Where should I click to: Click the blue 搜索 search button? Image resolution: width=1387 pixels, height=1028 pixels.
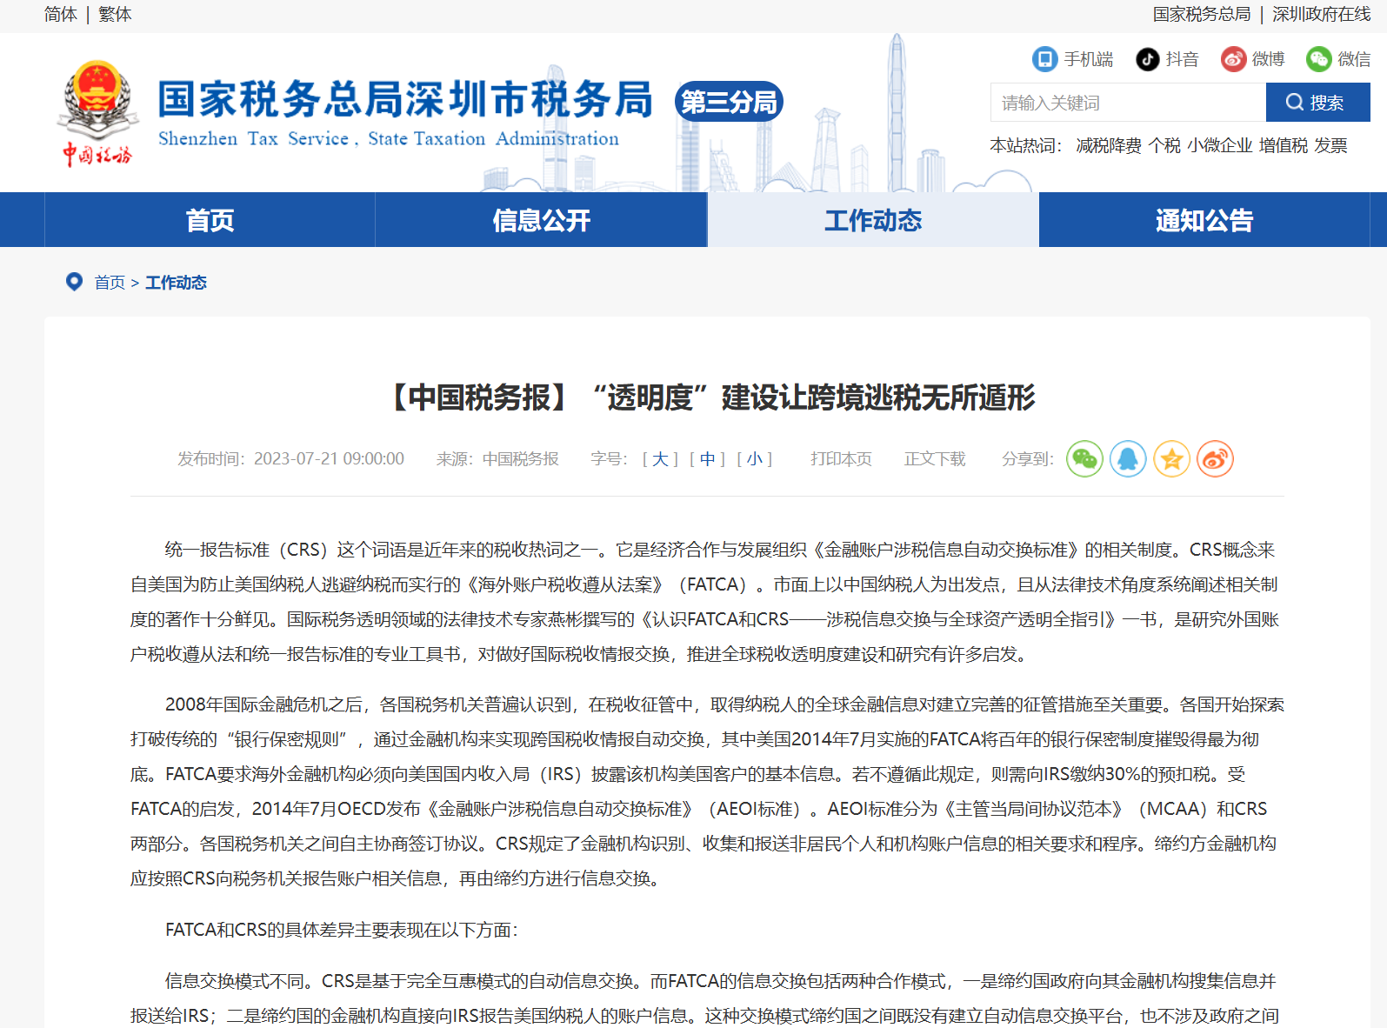(x=1317, y=103)
